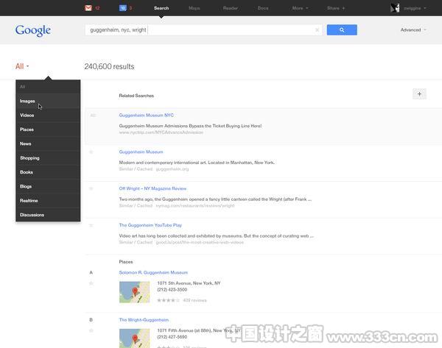Image resolution: width=442 pixels, height=348 pixels.
Task: Click Similar / Cached under YouTube Play result
Action: pos(136,242)
